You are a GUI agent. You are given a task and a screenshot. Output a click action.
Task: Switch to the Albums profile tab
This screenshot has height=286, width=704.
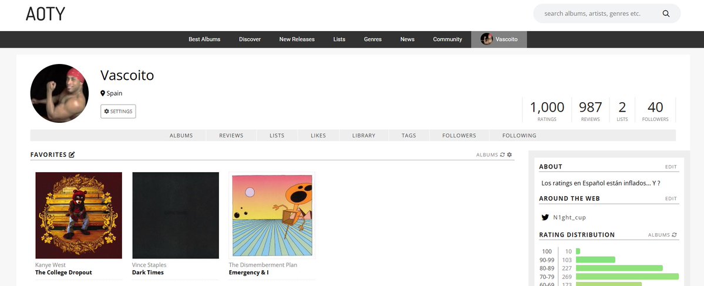(181, 136)
